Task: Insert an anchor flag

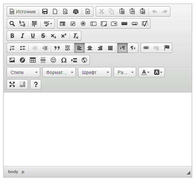Action: [167, 48]
